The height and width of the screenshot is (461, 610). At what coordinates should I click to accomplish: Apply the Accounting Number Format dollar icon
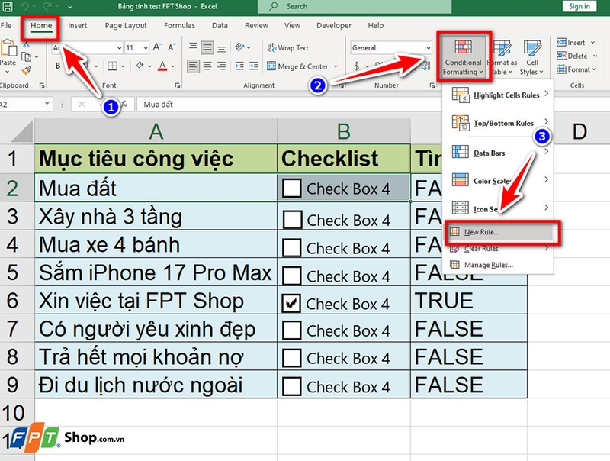356,66
